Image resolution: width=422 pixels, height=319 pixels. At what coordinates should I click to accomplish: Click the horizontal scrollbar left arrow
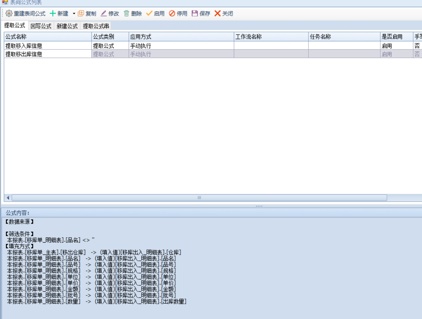coord(8,198)
